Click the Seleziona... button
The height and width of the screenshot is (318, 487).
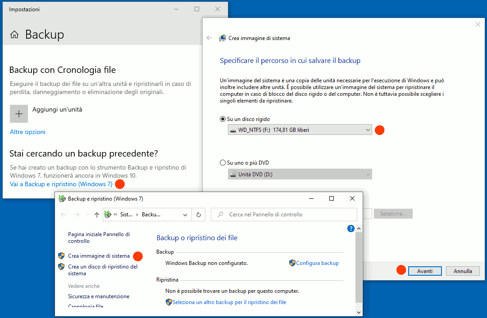coord(393,214)
